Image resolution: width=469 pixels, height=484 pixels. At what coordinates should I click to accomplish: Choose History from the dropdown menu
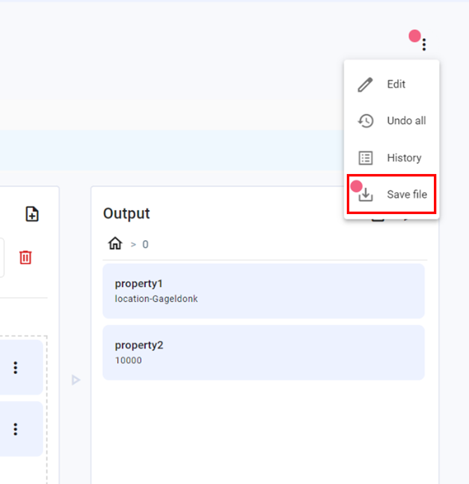(404, 158)
